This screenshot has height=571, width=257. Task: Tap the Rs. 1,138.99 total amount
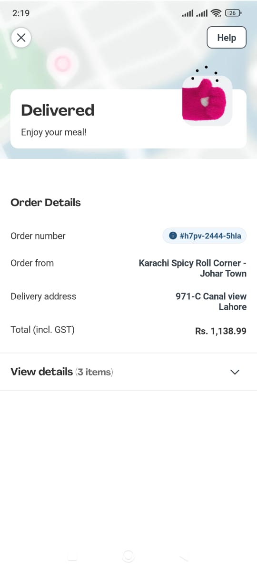click(221, 331)
